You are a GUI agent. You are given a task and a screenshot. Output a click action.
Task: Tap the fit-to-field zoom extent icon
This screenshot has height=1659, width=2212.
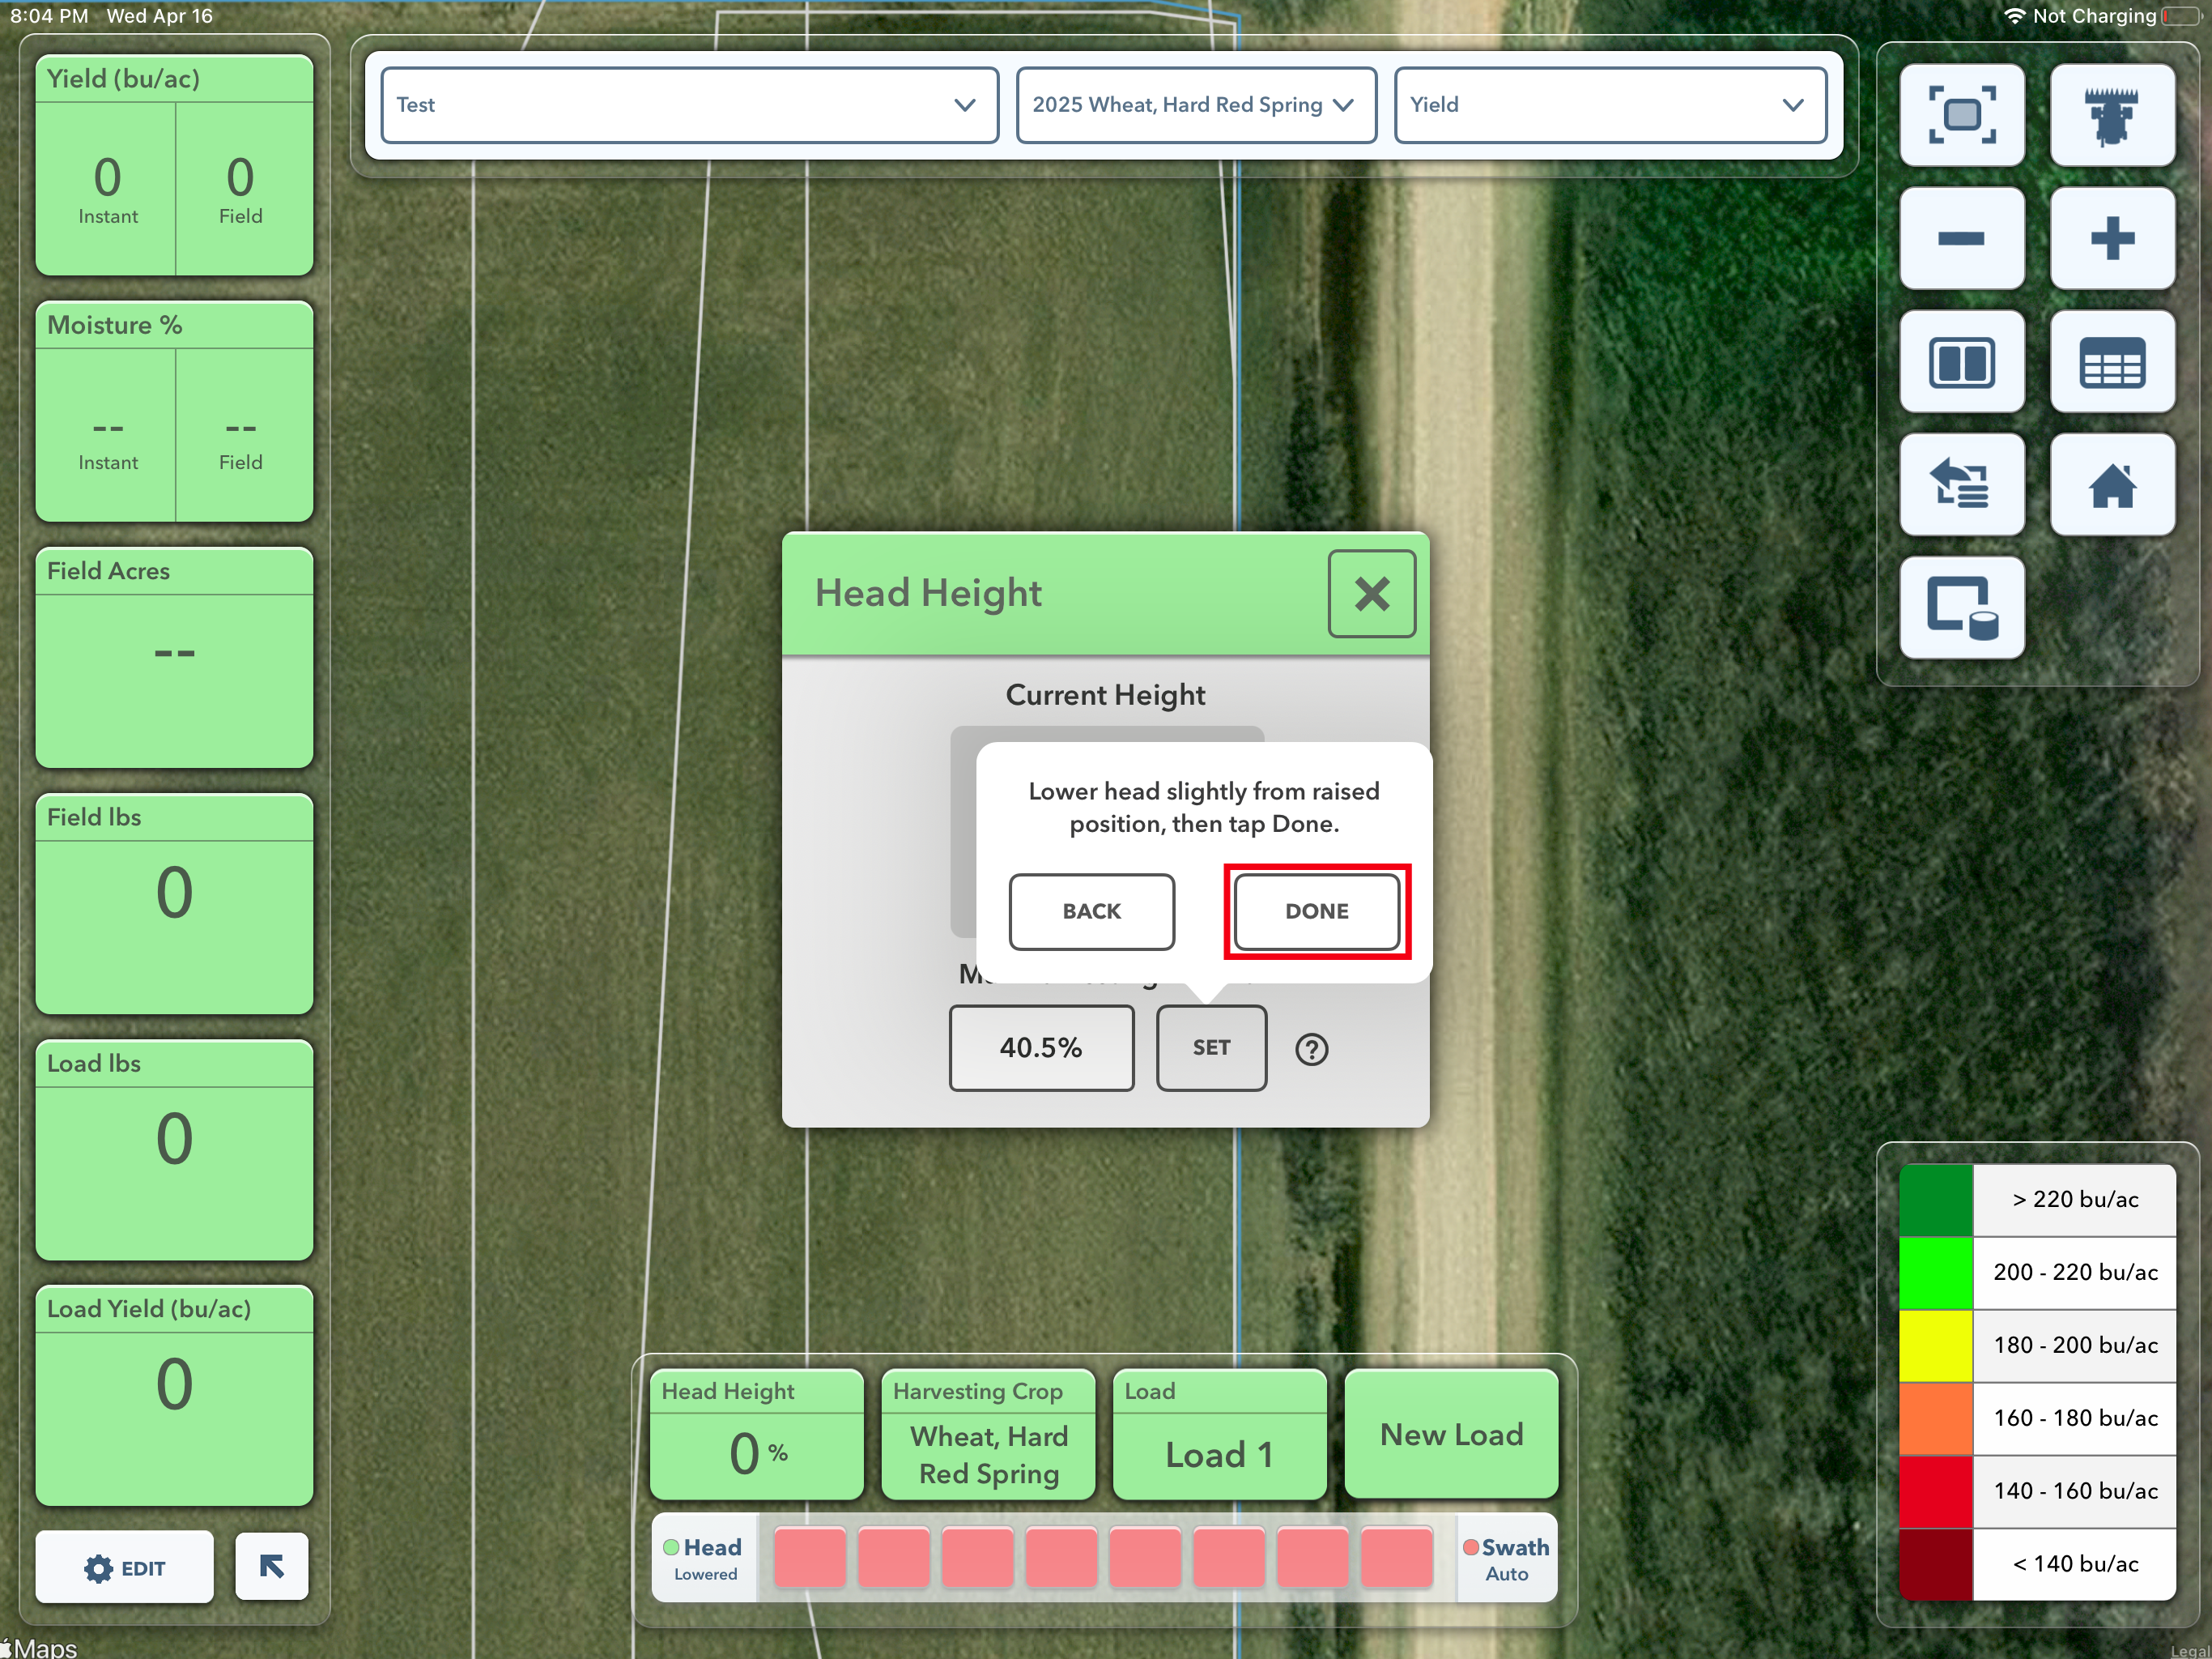click(1961, 115)
